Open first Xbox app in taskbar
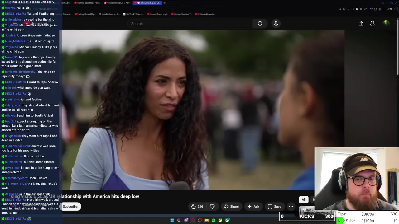This screenshot has height=224, width=399. [220, 220]
